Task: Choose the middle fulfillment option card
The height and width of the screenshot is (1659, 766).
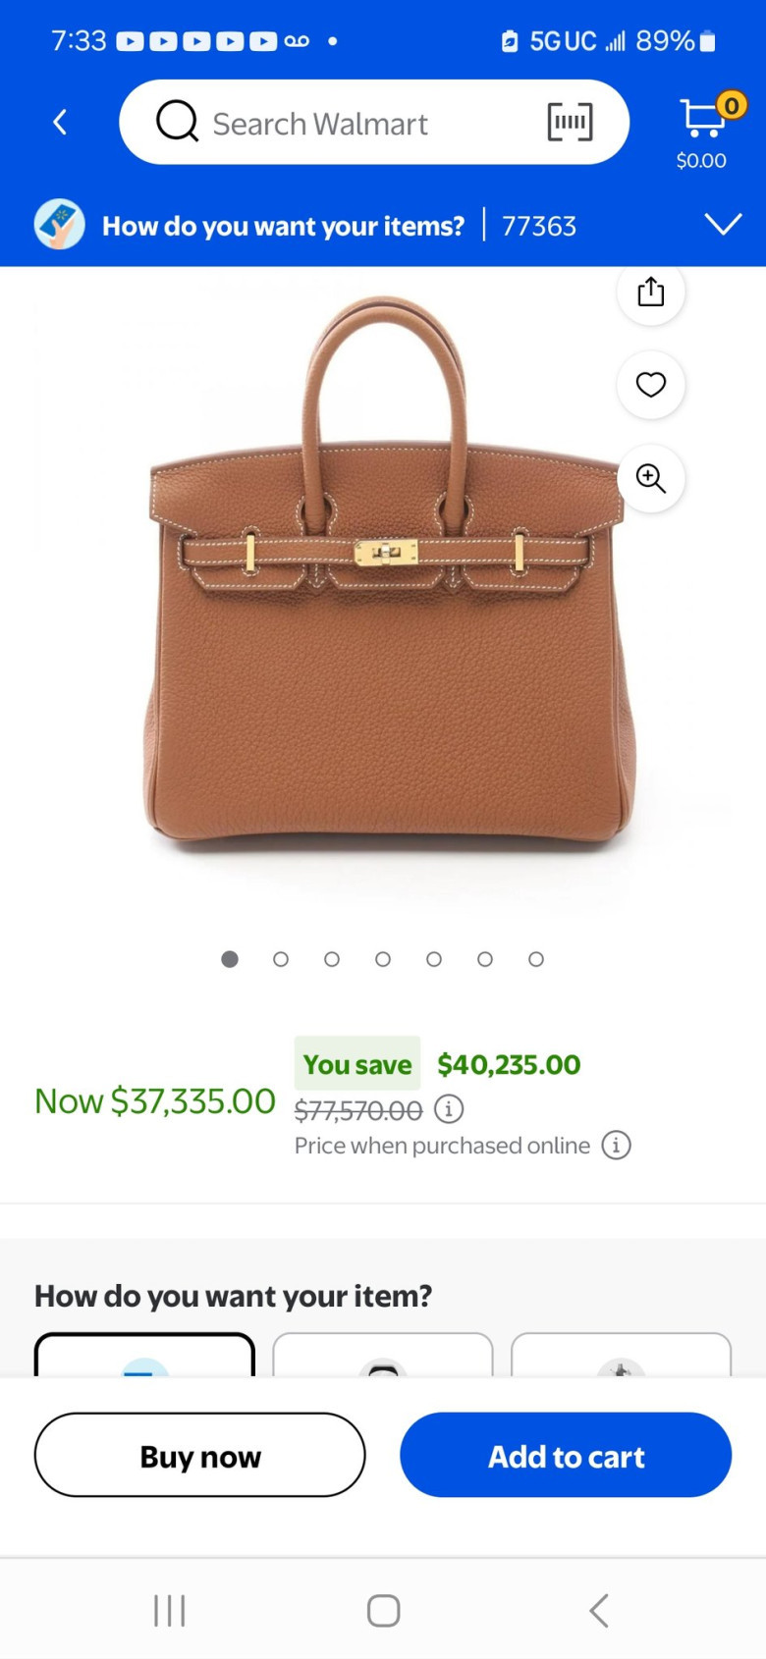Action: [x=383, y=1355]
